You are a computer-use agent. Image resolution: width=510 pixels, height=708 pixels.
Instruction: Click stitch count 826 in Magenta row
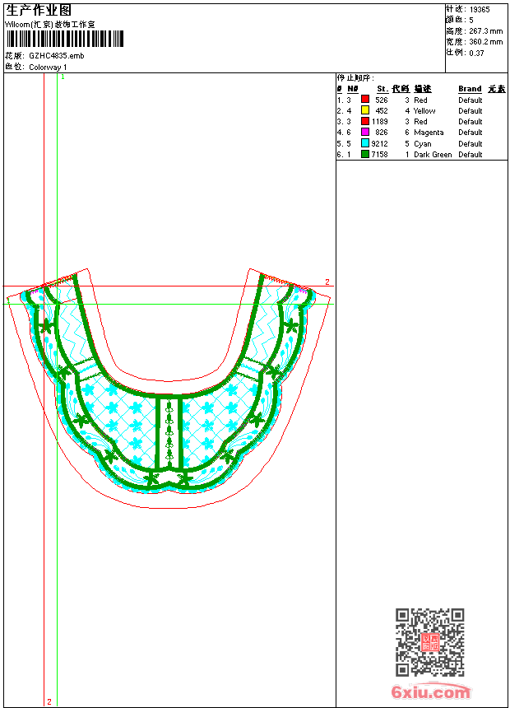[x=382, y=133]
